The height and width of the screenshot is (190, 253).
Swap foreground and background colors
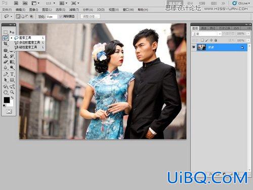(12, 98)
